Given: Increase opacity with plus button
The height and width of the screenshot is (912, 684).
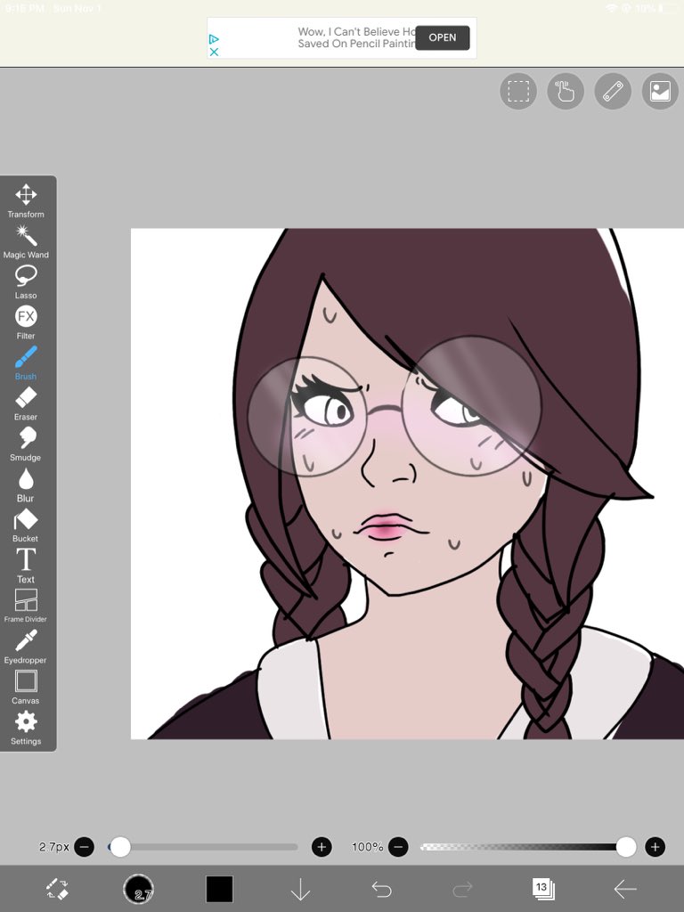Looking at the screenshot, I should click(x=655, y=847).
